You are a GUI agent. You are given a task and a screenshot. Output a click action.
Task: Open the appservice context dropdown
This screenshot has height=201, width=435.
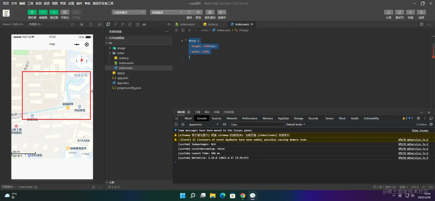[x=204, y=124]
